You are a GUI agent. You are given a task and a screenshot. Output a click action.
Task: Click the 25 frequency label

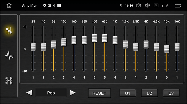pos(33,21)
